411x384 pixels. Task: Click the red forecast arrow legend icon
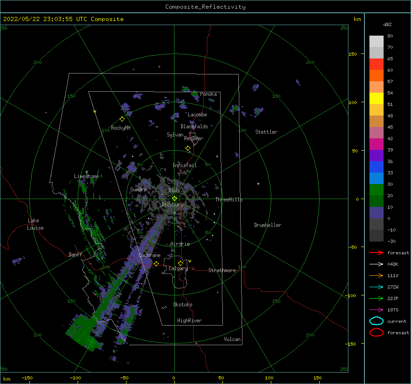coord(376,252)
